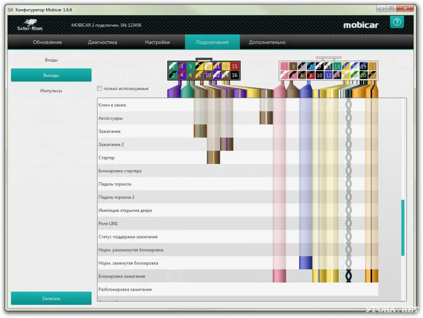The image size is (423, 318).
Task: Select pin 4 on the 16-pin connector
Action: 182,75
